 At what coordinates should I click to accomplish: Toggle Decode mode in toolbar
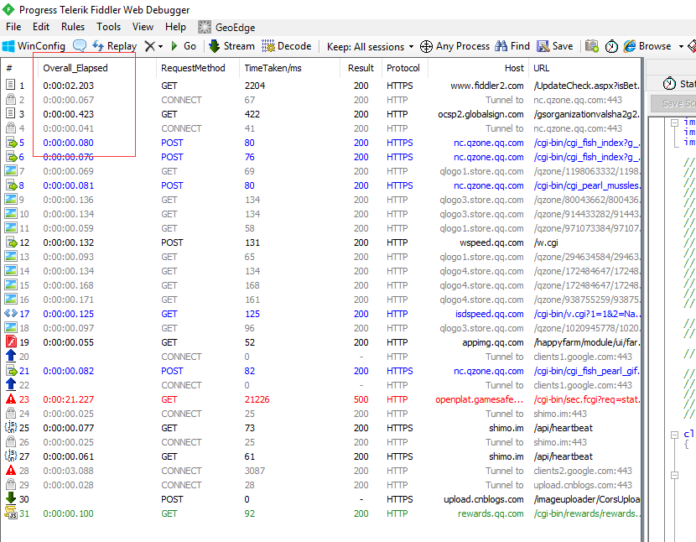(286, 46)
